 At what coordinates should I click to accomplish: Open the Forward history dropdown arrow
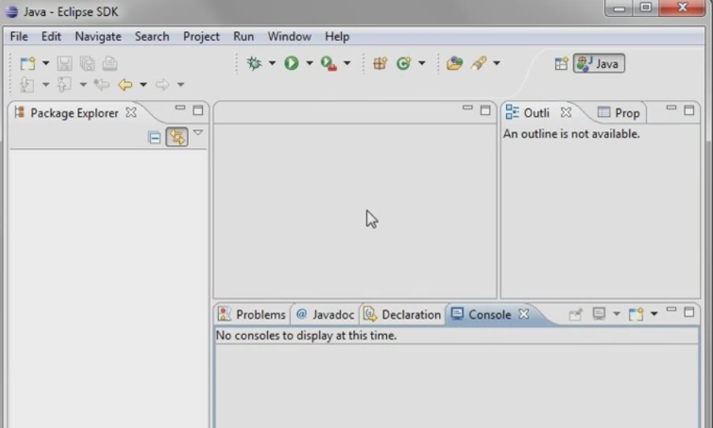(x=181, y=84)
